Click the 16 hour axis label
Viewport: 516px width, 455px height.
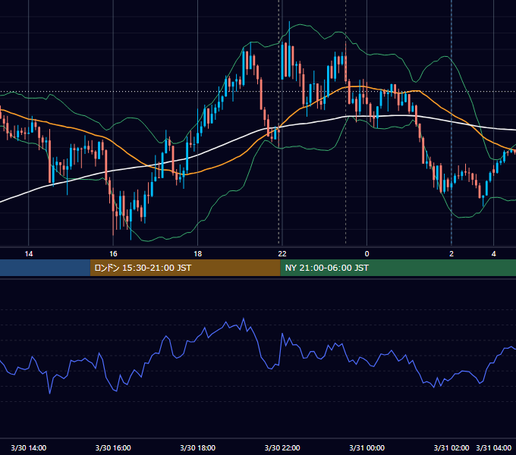(113, 254)
